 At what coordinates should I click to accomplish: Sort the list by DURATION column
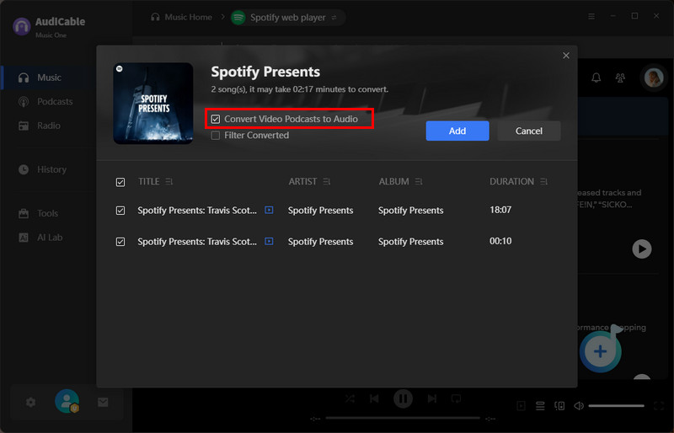pos(543,182)
